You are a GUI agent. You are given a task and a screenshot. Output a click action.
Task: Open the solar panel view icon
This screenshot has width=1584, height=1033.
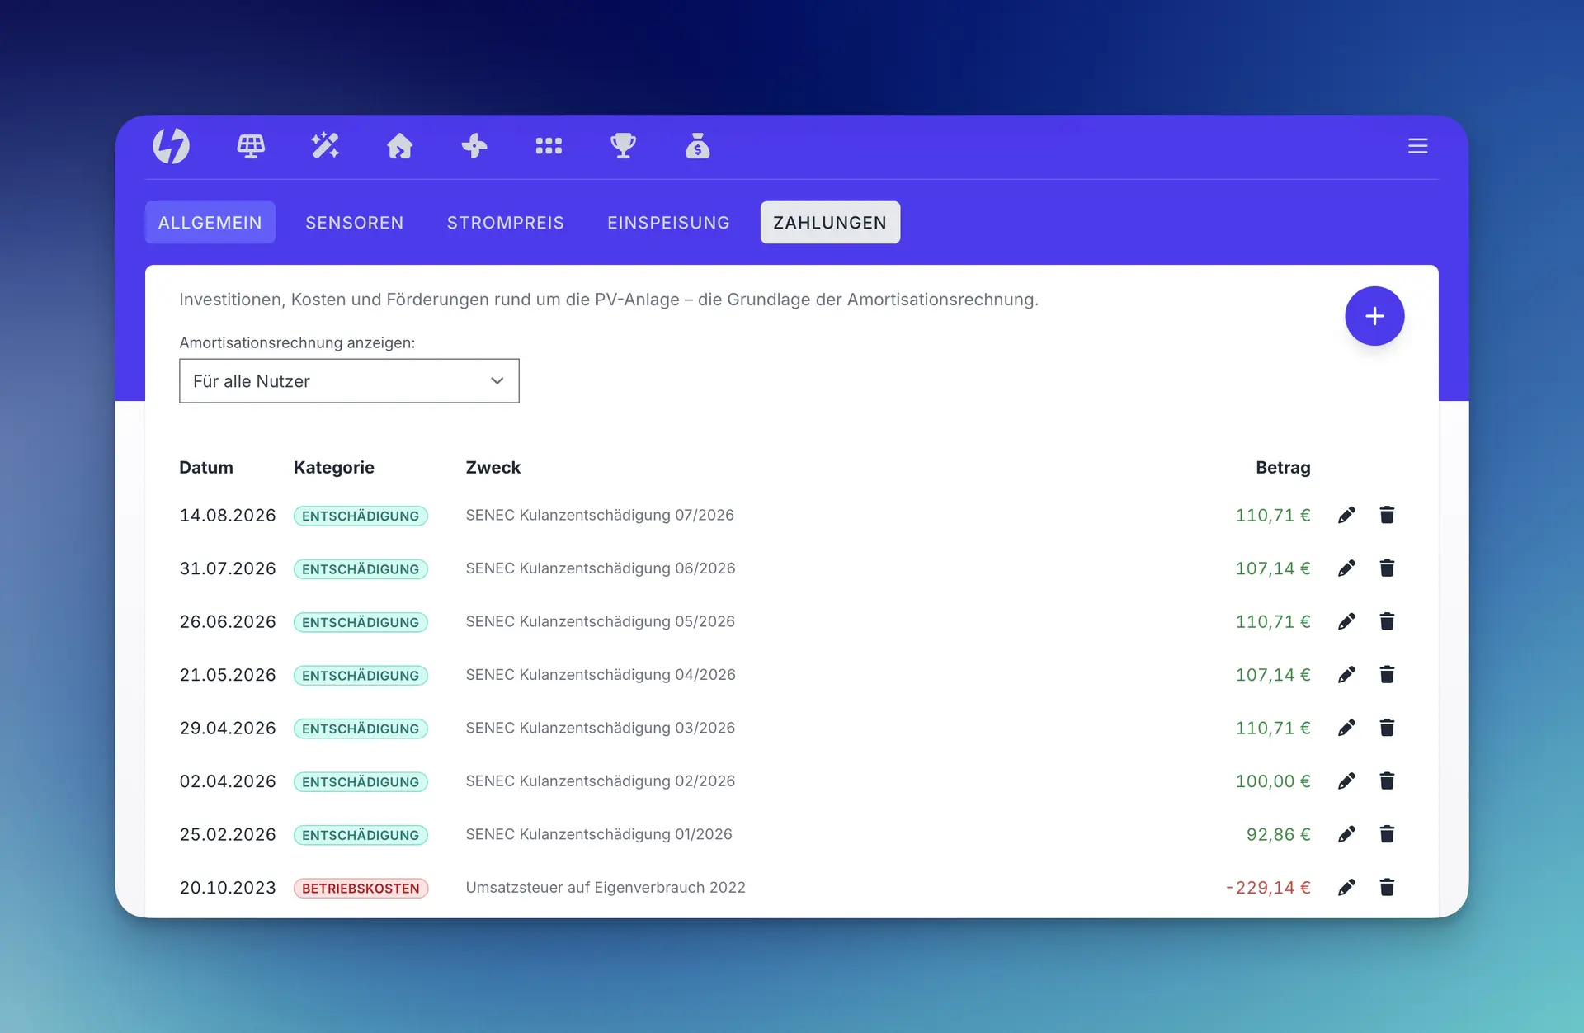click(251, 146)
